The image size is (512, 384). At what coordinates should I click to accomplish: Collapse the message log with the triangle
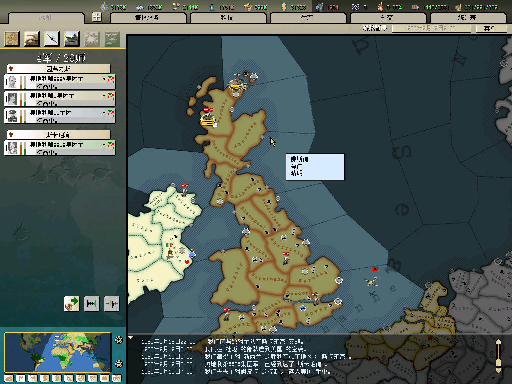coord(131,337)
